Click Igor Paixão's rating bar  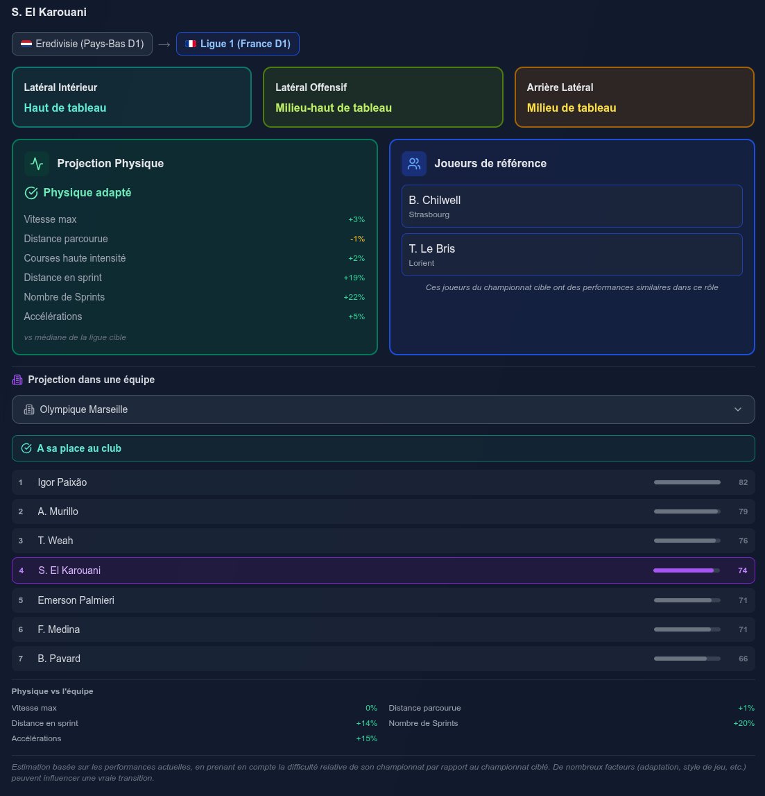click(x=687, y=482)
